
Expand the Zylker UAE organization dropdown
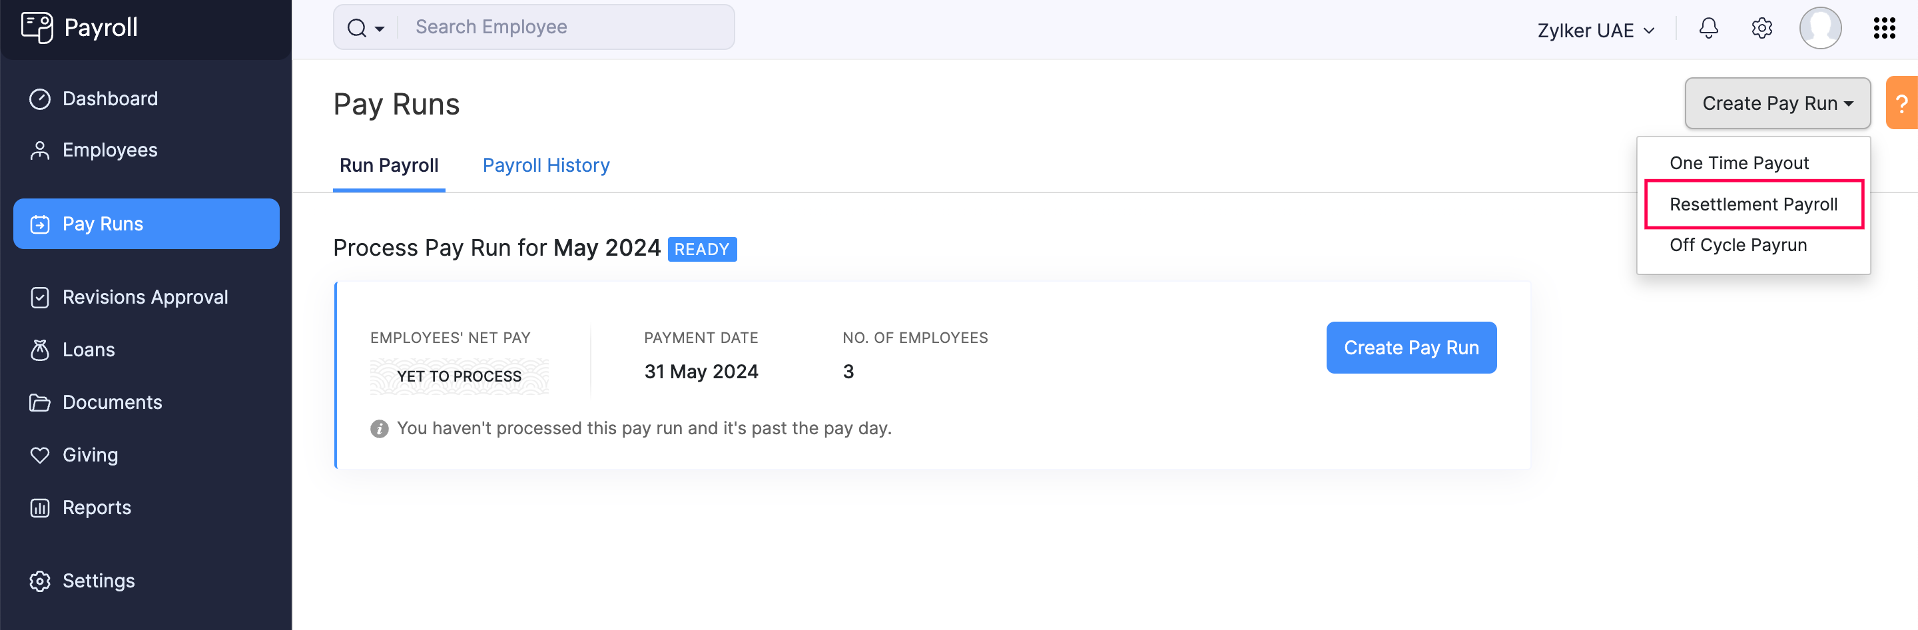click(1596, 31)
